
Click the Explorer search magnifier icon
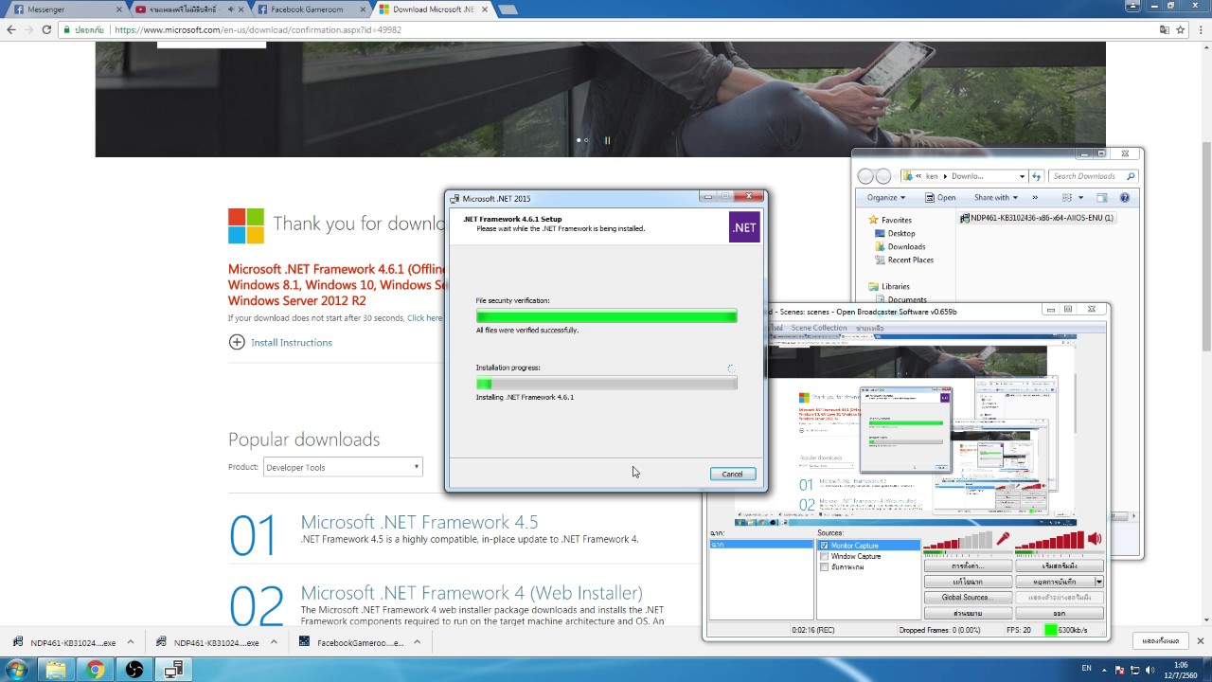1131,176
